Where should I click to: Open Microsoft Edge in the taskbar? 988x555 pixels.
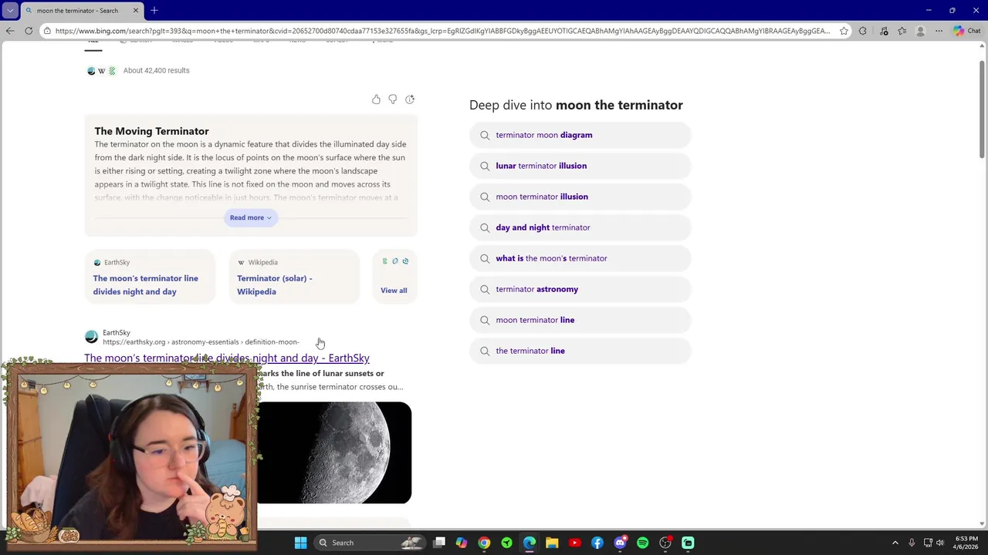tap(530, 543)
